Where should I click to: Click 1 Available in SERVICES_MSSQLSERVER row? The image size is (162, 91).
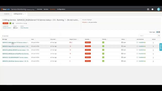pos(141,50)
